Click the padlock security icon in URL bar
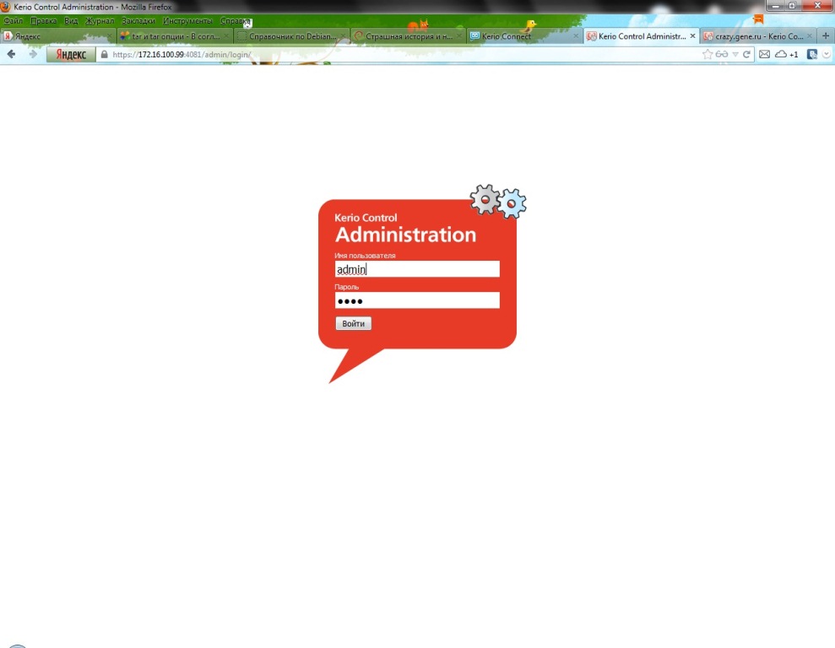The height and width of the screenshot is (648, 835). [105, 54]
